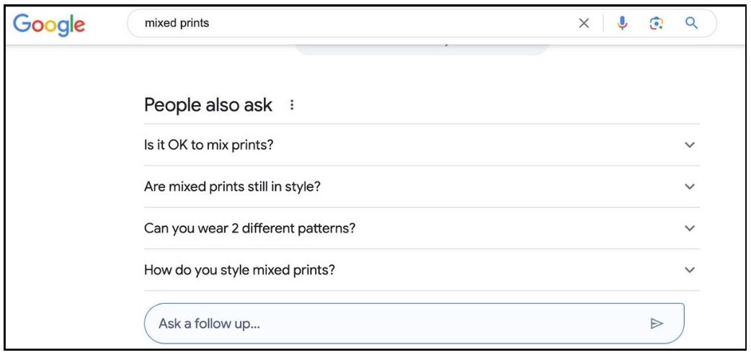The height and width of the screenshot is (355, 751).
Task: Expand chevron for 'Can you wear 2 different patterns?'
Action: click(x=690, y=228)
